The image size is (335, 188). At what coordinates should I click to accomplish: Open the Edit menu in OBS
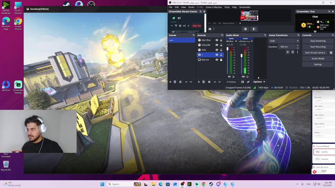pos(177,7)
